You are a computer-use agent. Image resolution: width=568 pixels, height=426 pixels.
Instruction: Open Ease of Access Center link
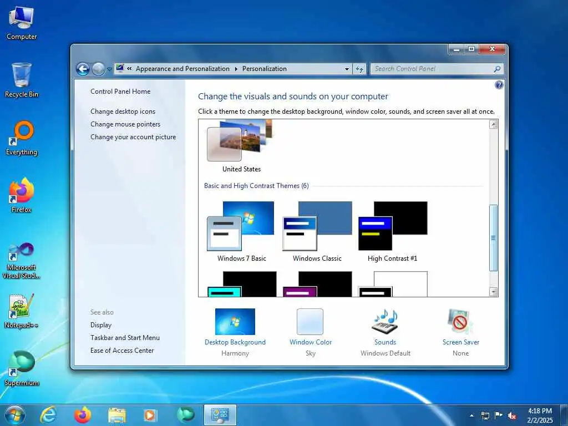(122, 351)
